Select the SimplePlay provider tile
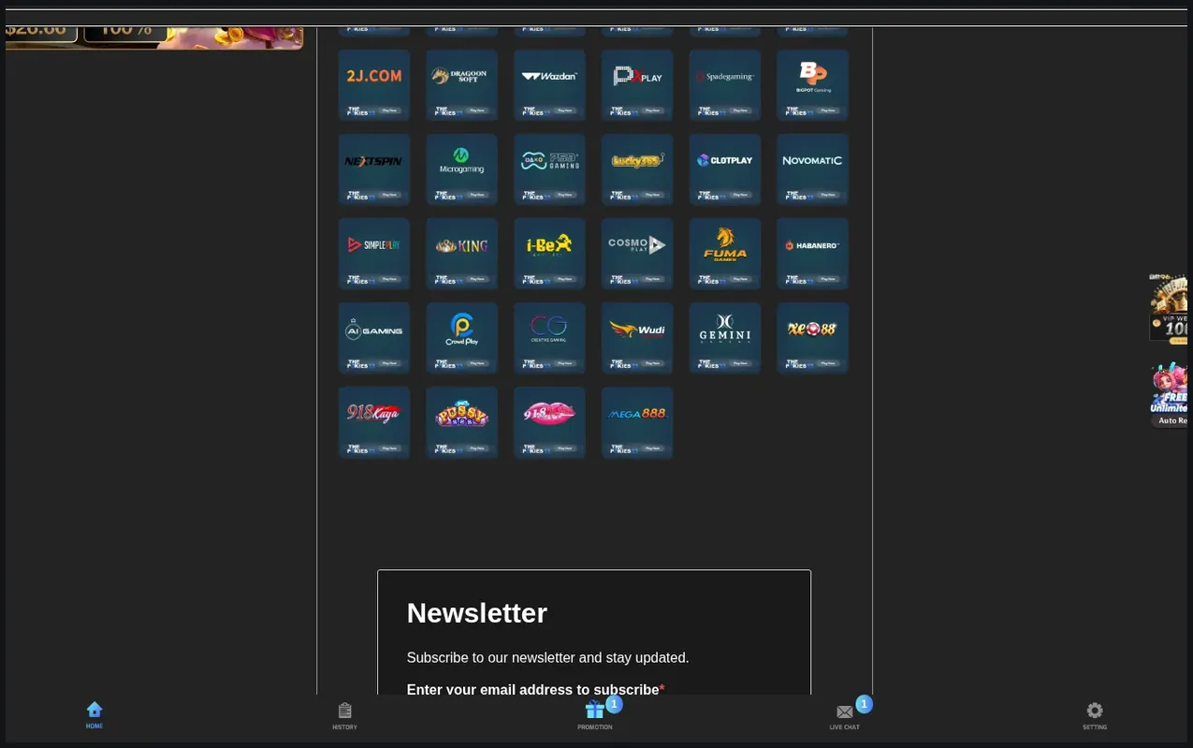The height and width of the screenshot is (748, 1193). (x=374, y=254)
